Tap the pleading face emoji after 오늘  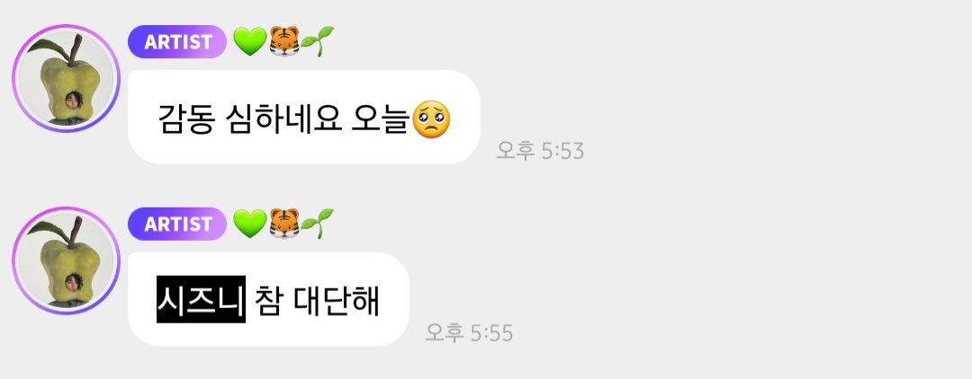tap(431, 119)
